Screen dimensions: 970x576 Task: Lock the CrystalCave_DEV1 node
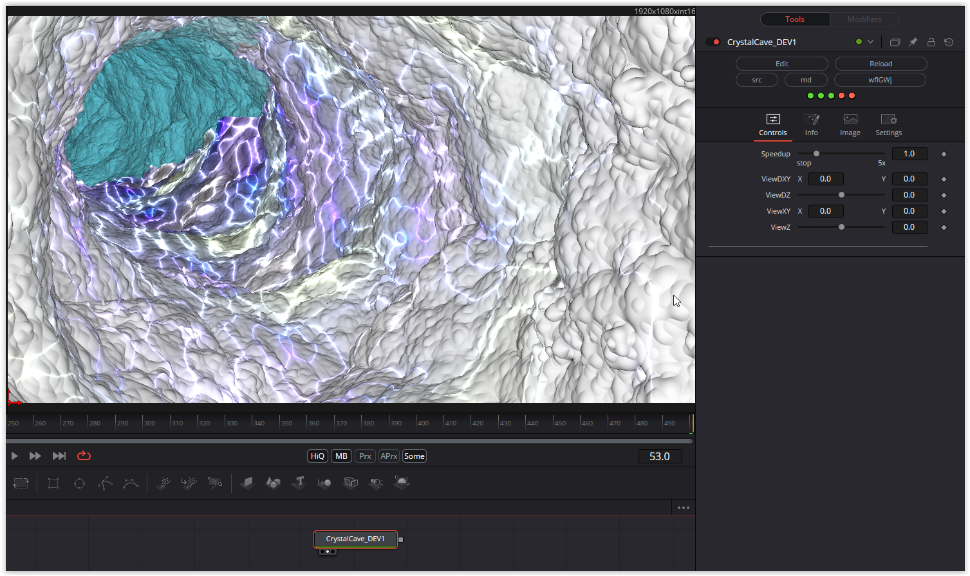[x=931, y=42]
